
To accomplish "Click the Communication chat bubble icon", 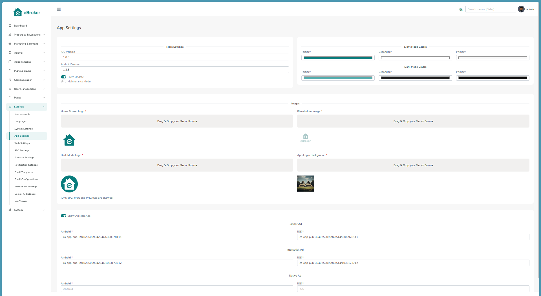I will [x=10, y=80].
